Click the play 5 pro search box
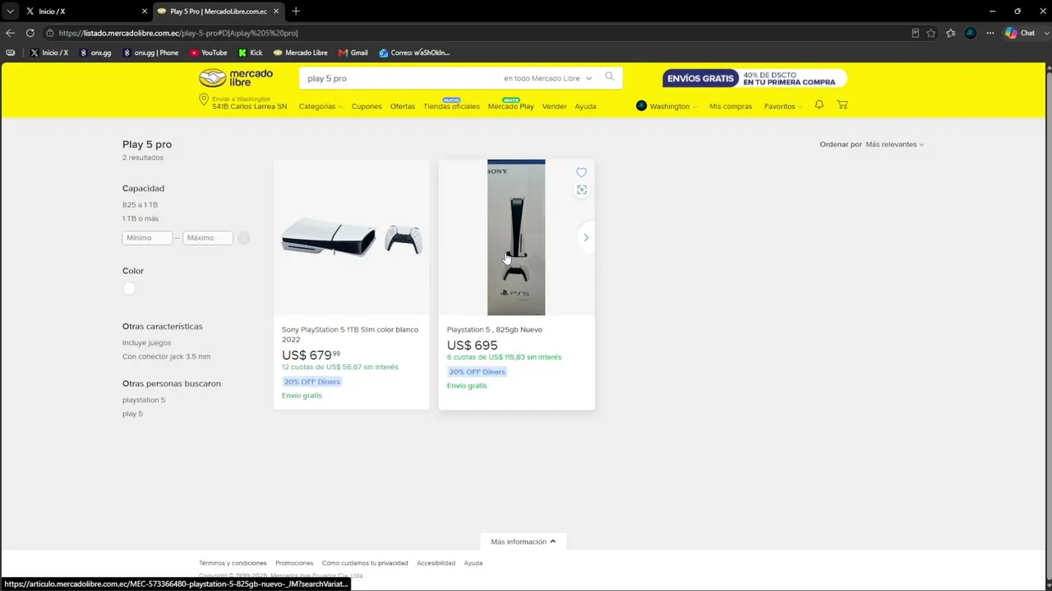Screen dimensions: 1052x591 pos(399,79)
